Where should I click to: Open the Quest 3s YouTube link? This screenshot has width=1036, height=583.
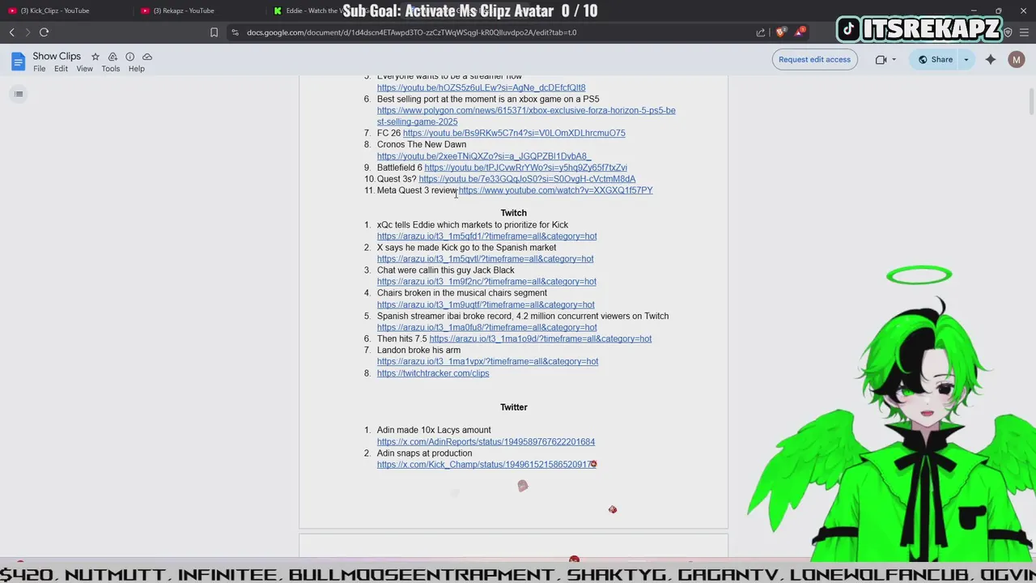(527, 179)
